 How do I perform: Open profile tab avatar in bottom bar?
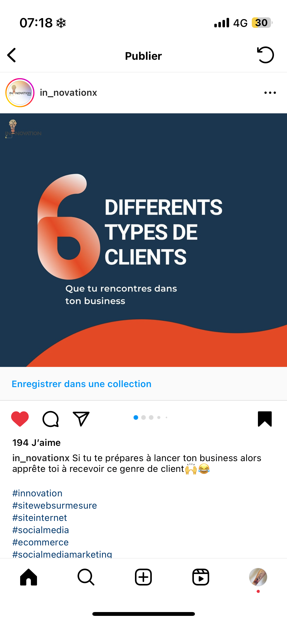coord(258,577)
